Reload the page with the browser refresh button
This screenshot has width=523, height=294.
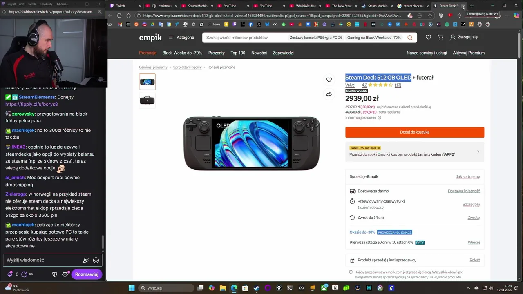(x=119, y=16)
